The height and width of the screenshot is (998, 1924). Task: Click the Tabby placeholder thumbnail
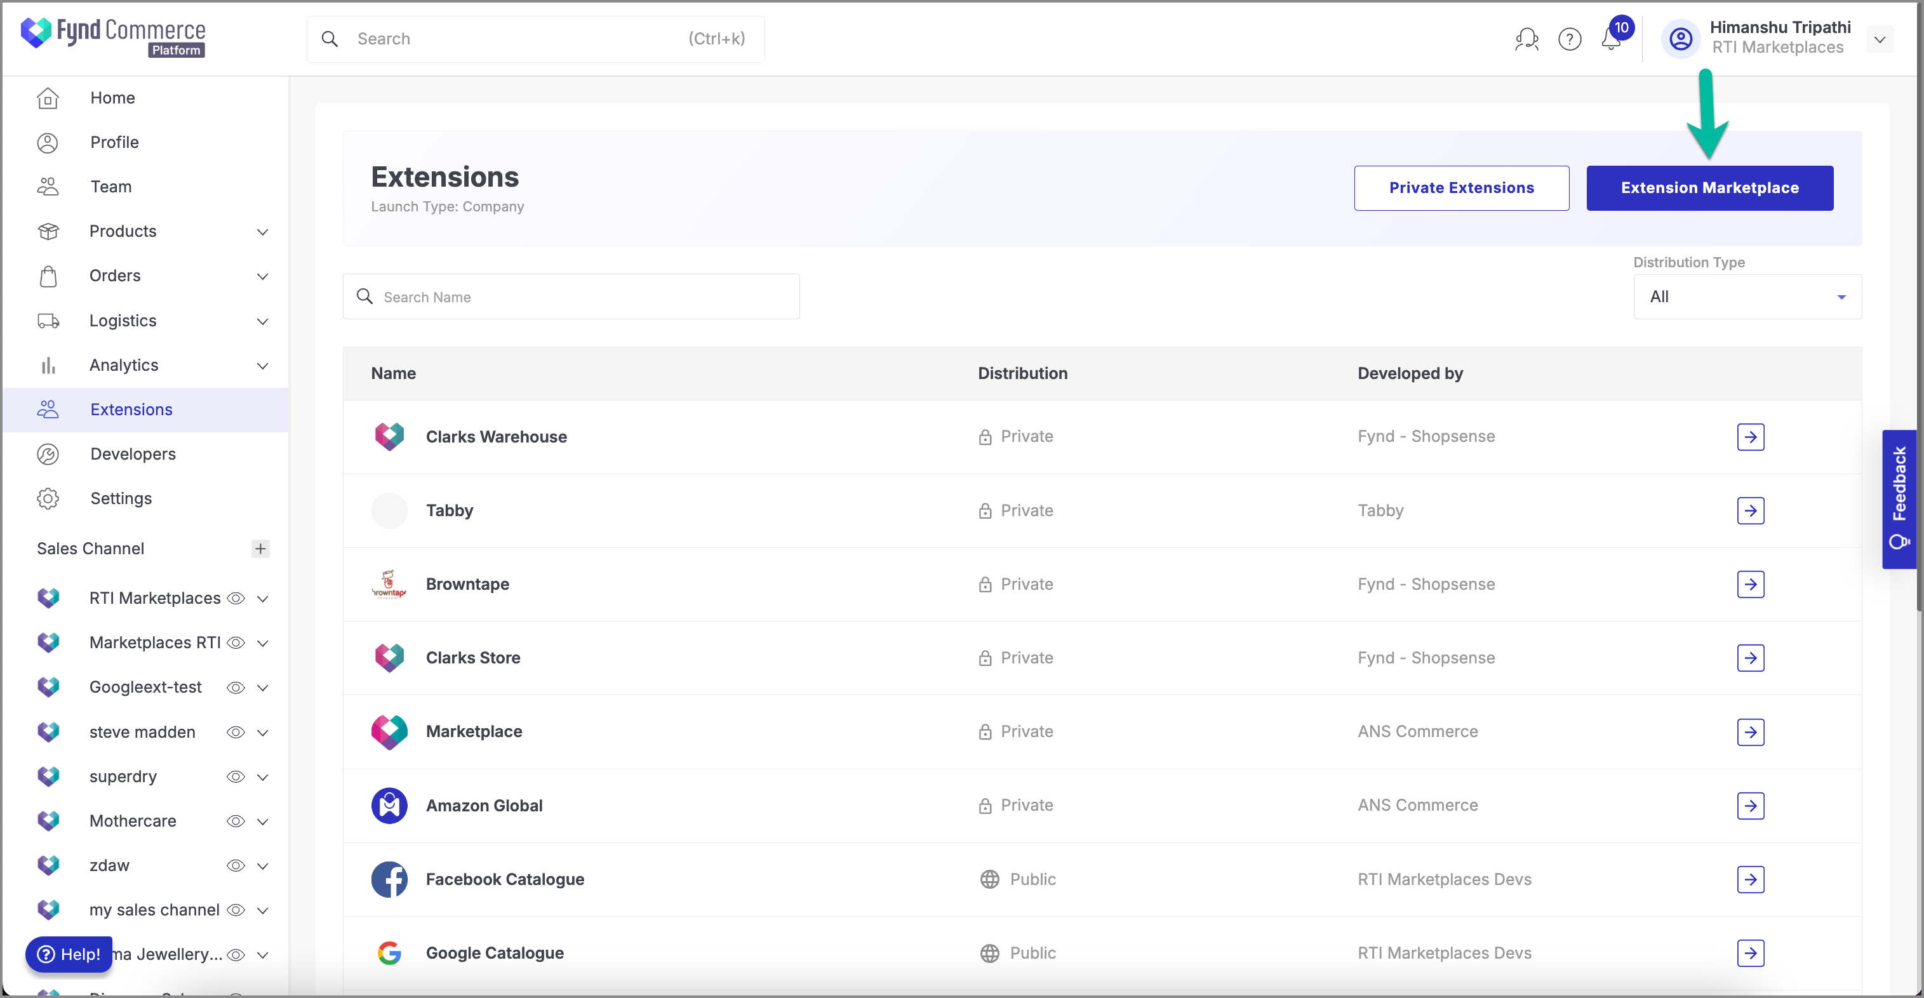[389, 510]
